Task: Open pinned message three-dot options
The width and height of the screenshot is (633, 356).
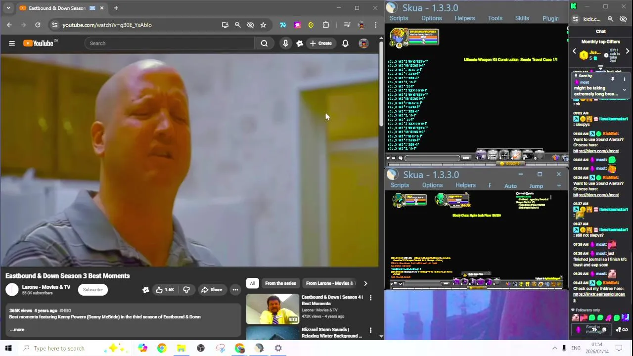Action: tap(624, 79)
